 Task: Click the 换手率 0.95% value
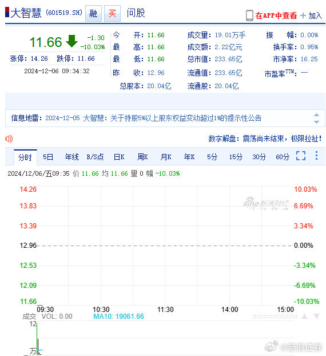309,47
